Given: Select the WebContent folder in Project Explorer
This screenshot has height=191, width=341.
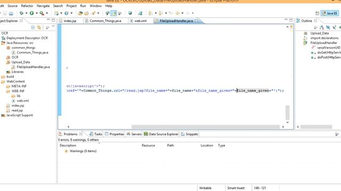Looking at the screenshot, I should click(15, 81).
